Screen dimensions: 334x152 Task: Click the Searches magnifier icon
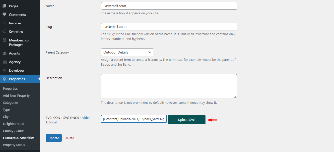pos(5,32)
